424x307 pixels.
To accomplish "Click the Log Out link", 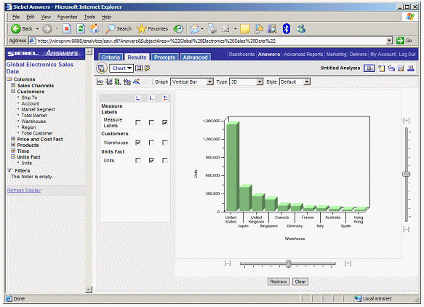I will pyautogui.click(x=407, y=54).
